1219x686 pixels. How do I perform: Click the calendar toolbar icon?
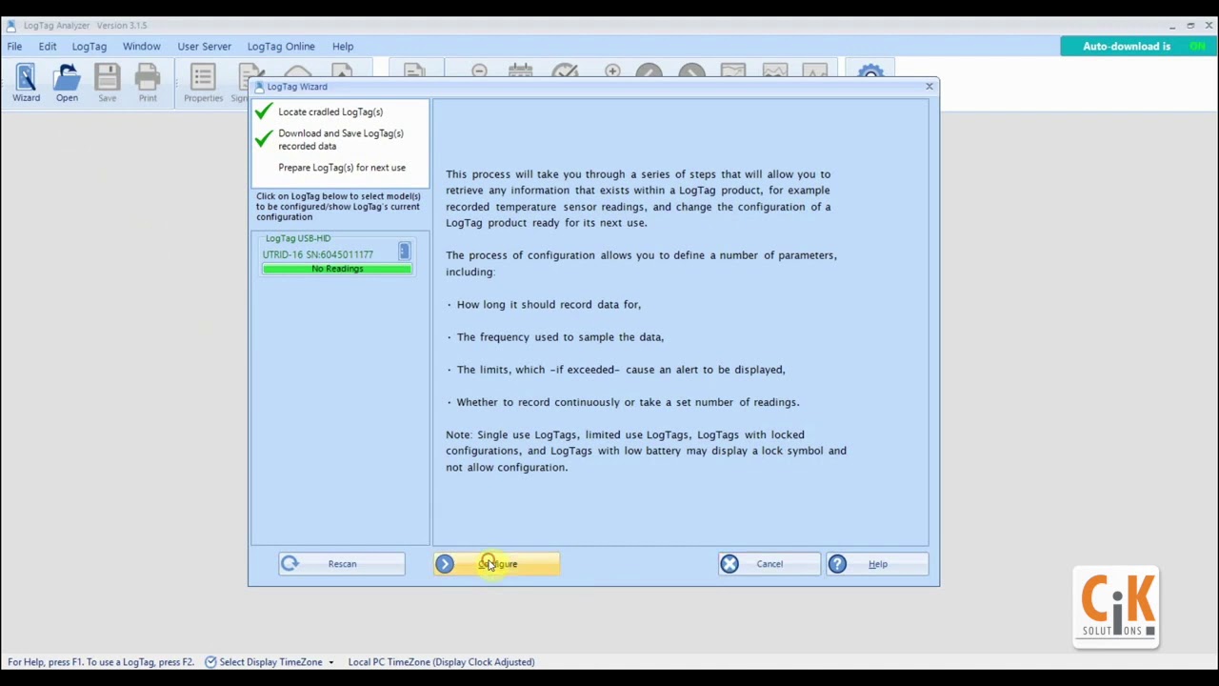coord(521,71)
